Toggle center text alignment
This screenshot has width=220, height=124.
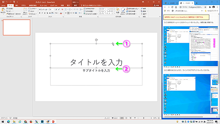[68, 13]
